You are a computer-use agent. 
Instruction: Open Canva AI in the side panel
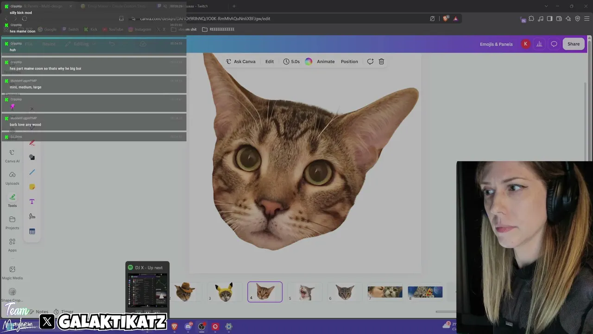click(12, 156)
